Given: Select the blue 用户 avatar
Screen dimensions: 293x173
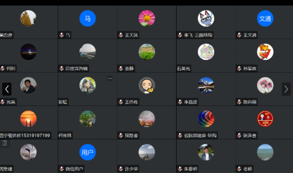Looking at the screenshot, I should point(88,152).
